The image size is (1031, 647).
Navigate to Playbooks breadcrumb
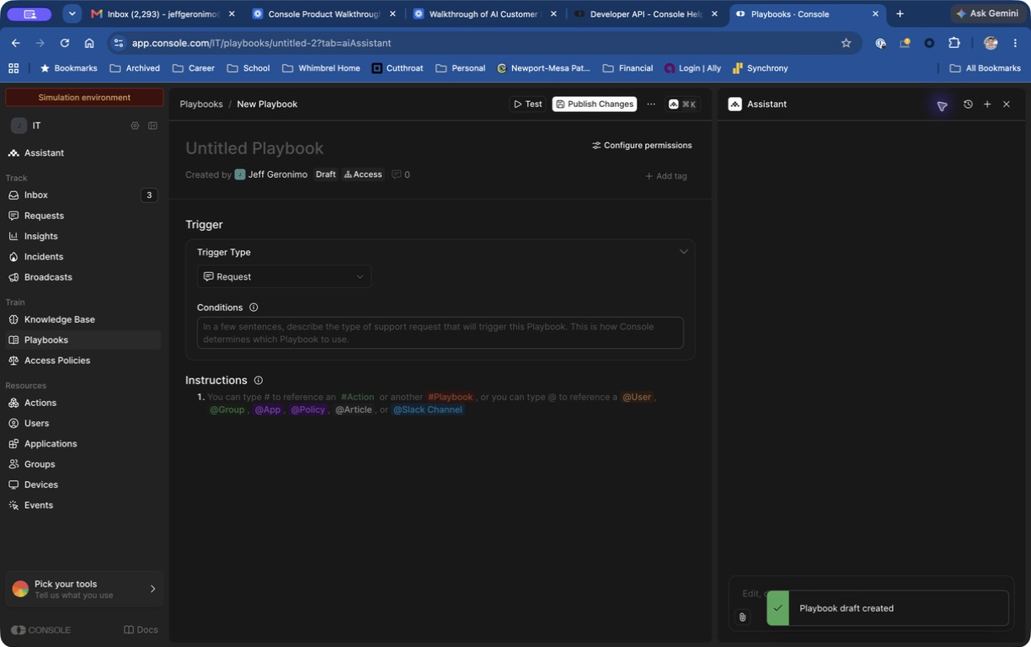(201, 104)
